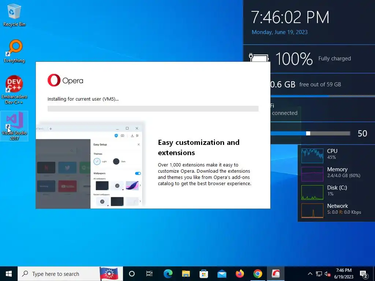375x281 pixels.
Task: Click the CPU usage graph in the widget
Action: coord(312,156)
